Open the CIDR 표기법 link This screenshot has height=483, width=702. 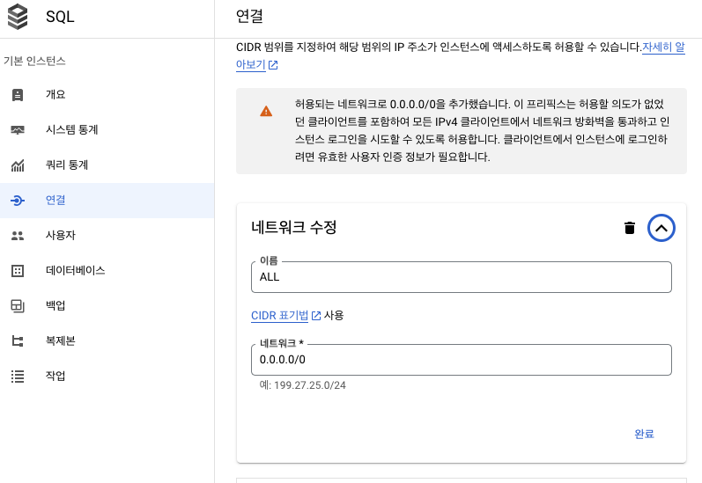coord(279,316)
